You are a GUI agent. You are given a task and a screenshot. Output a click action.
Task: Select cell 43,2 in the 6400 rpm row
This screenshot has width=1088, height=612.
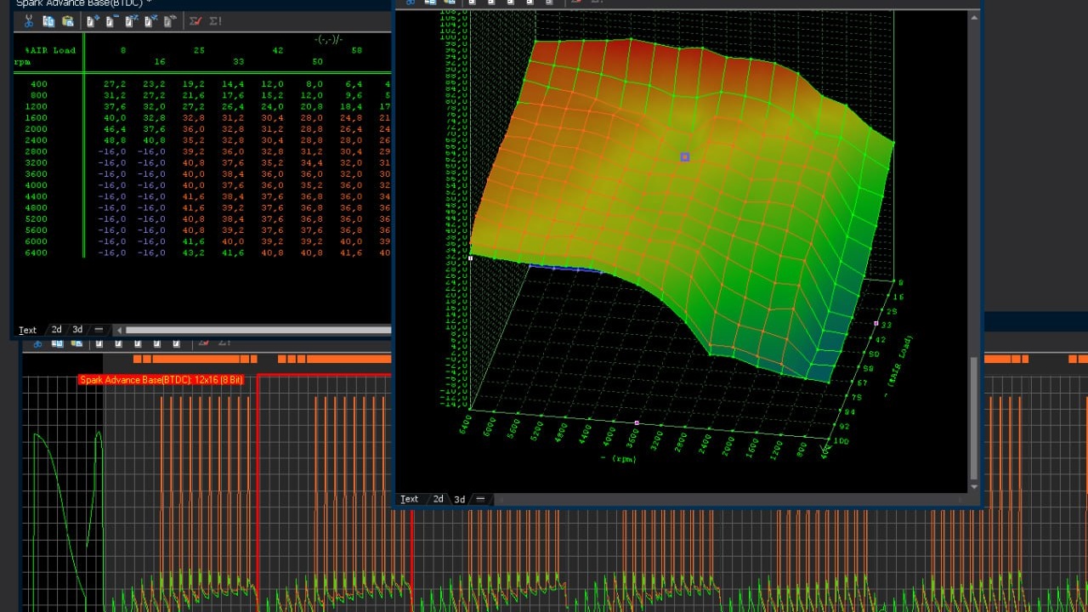[193, 252]
